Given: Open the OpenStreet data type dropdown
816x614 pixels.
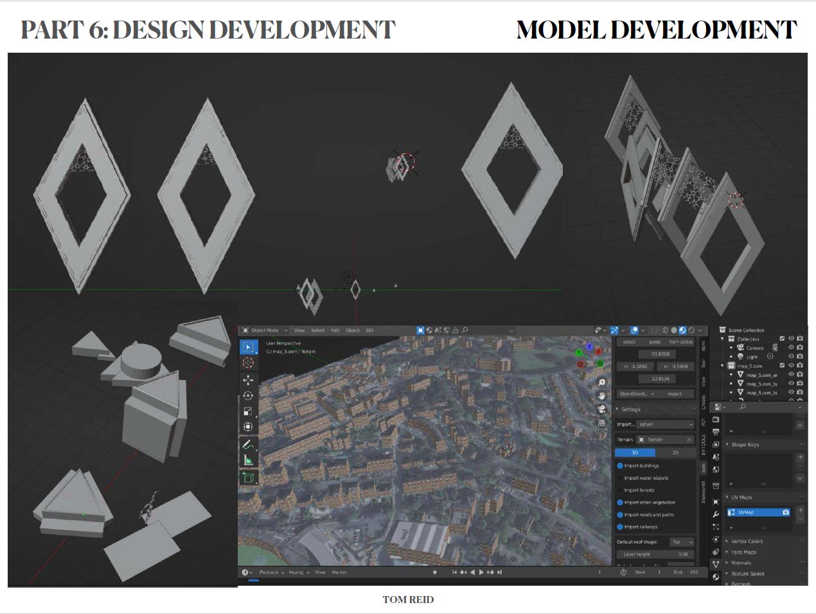Looking at the screenshot, I should tap(637, 393).
